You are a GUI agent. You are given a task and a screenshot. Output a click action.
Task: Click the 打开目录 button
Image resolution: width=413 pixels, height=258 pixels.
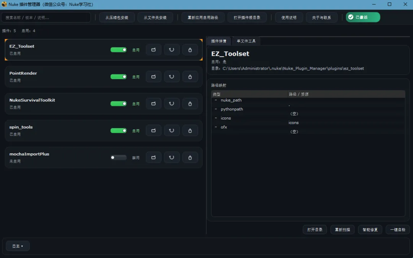click(x=315, y=230)
